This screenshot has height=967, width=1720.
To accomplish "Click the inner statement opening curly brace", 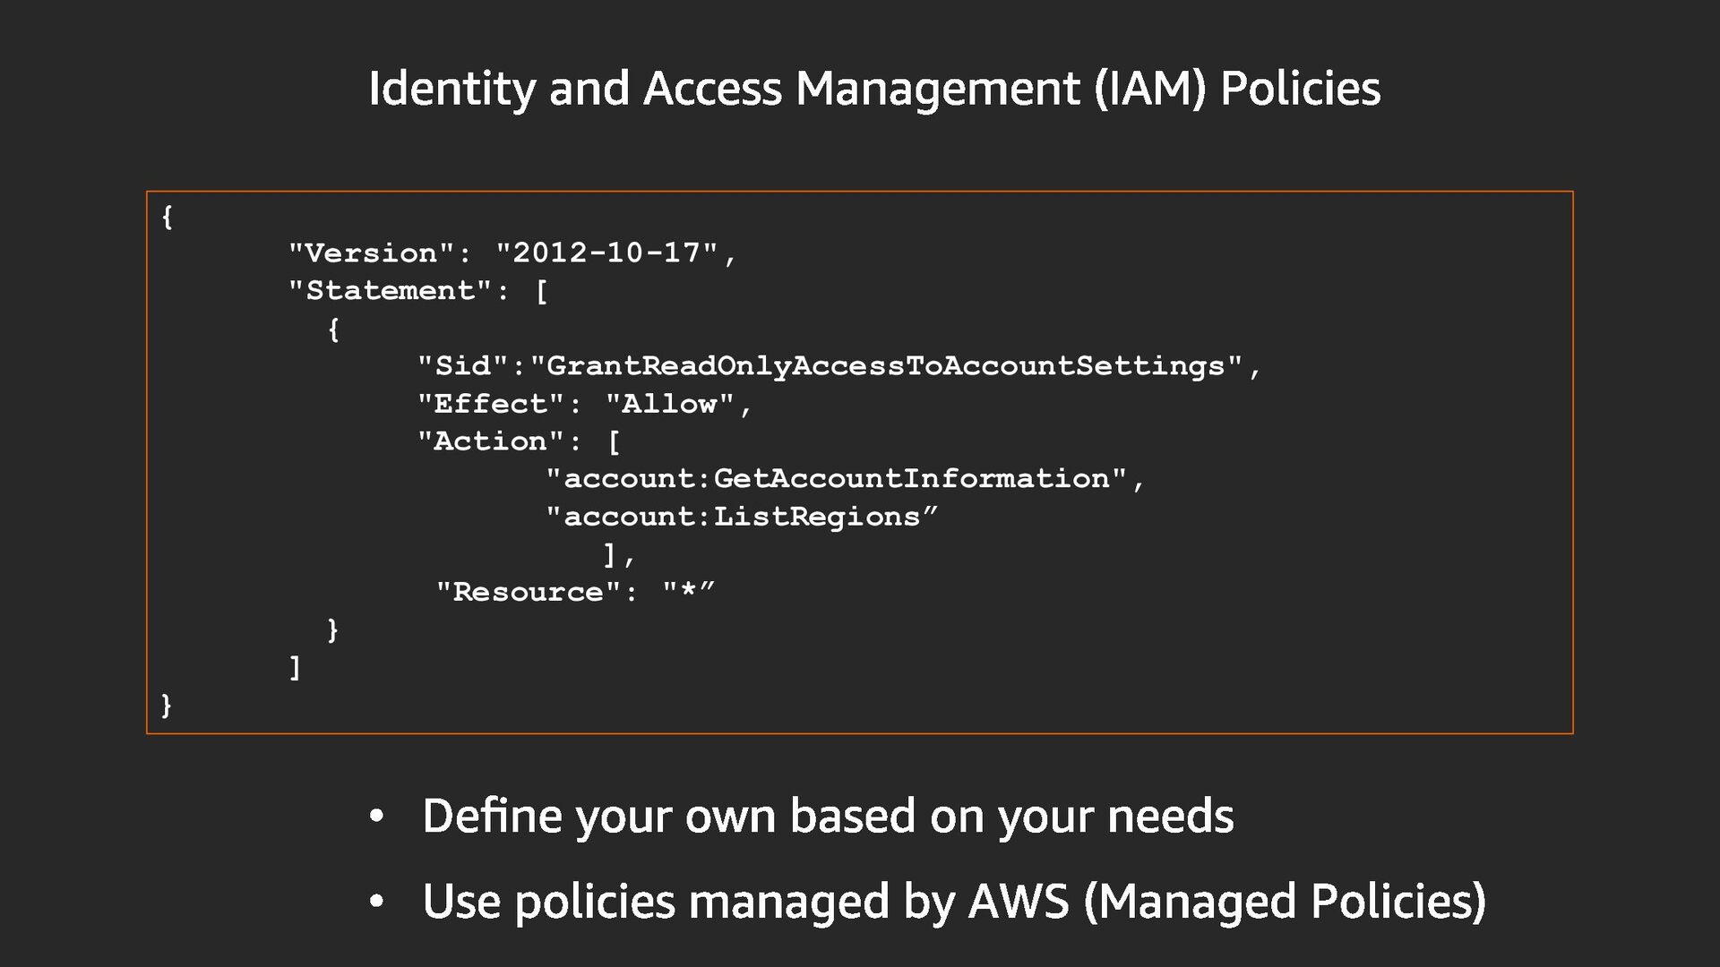I will (x=333, y=329).
